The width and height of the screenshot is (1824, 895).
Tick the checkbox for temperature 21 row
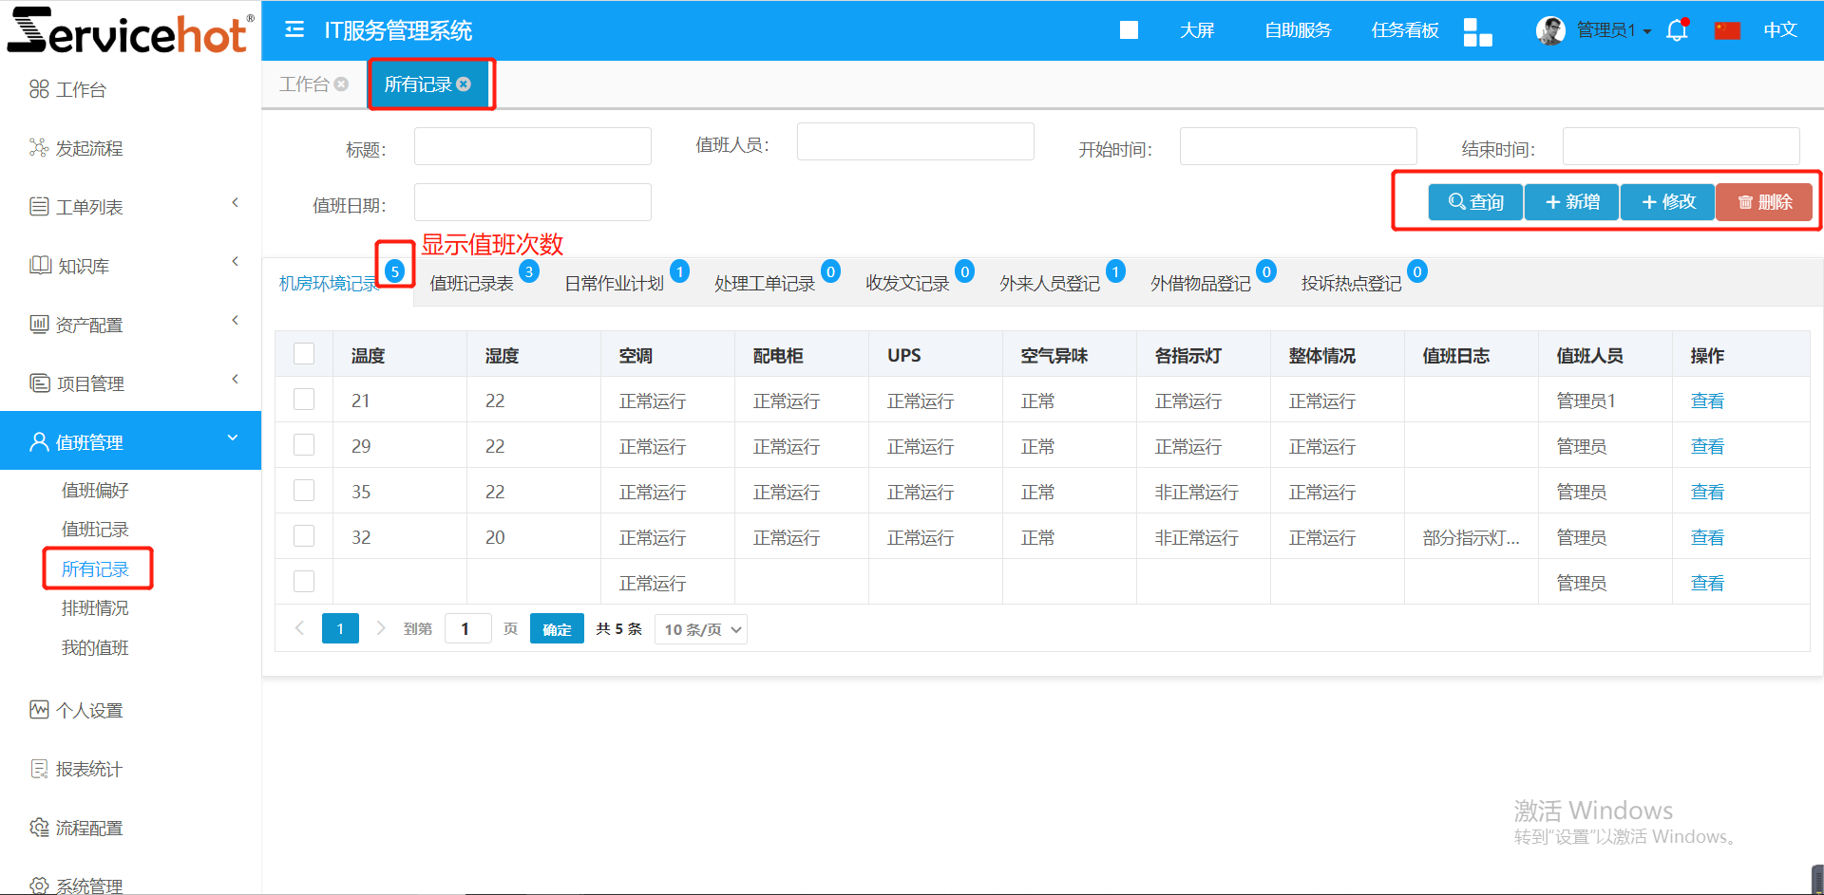pyautogui.click(x=304, y=400)
